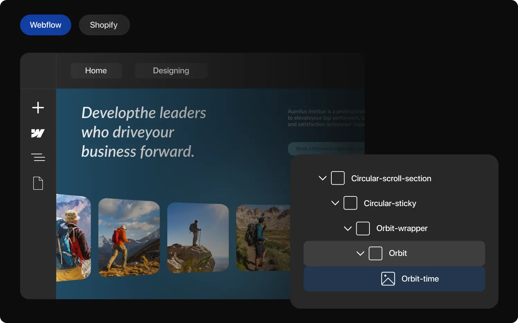Screen dimensions: 518x323
Task: Click the box icon beside Orbit-wrapper
Action: (x=363, y=228)
